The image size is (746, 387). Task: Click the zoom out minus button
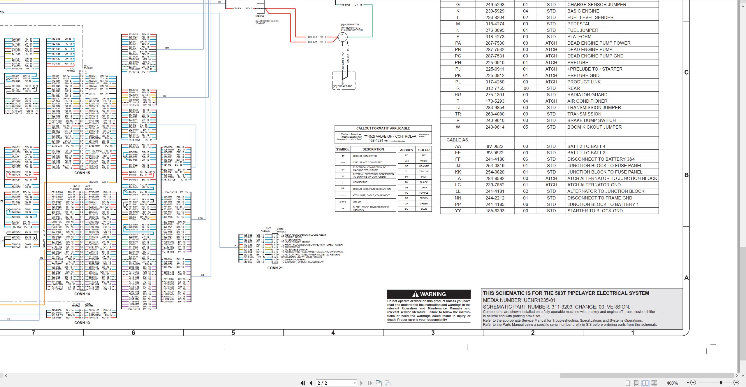click(693, 383)
